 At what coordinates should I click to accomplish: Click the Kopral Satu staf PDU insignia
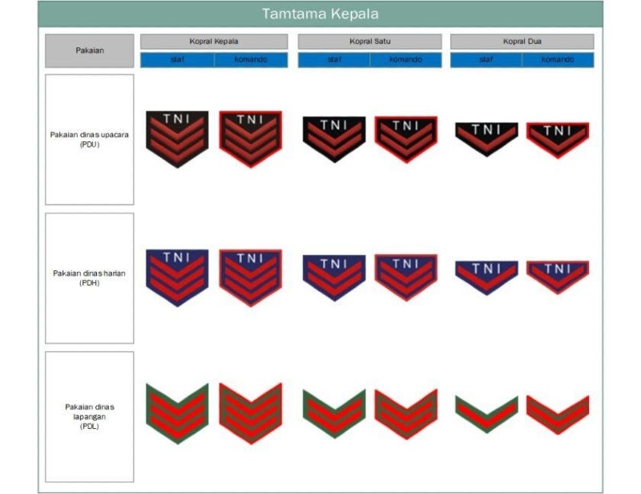[x=334, y=140]
